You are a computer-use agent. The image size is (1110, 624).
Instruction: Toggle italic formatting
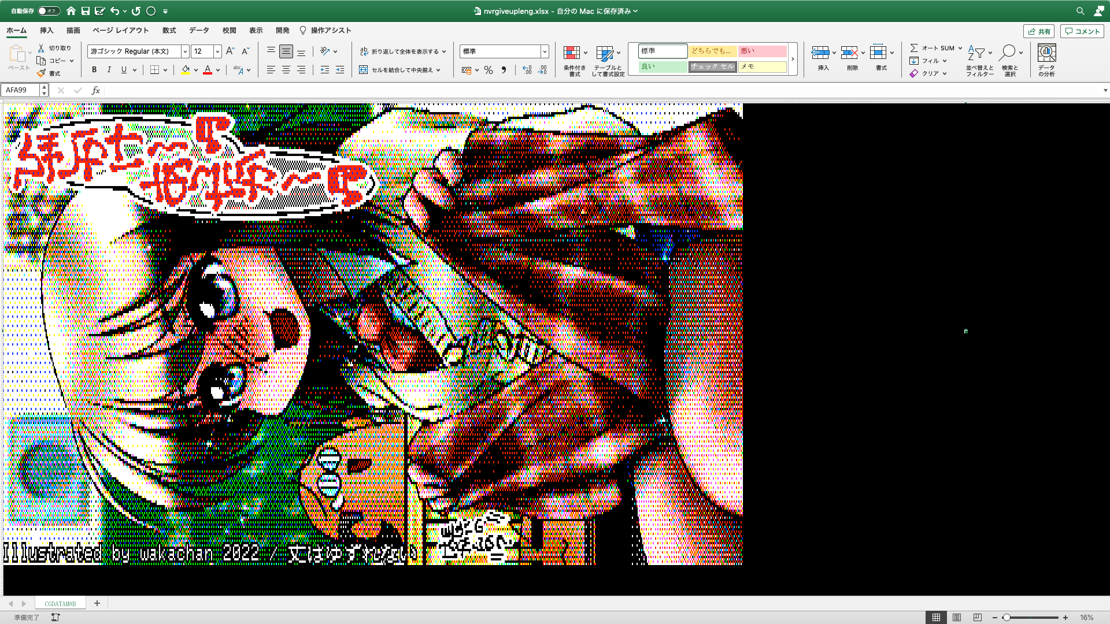pos(109,70)
